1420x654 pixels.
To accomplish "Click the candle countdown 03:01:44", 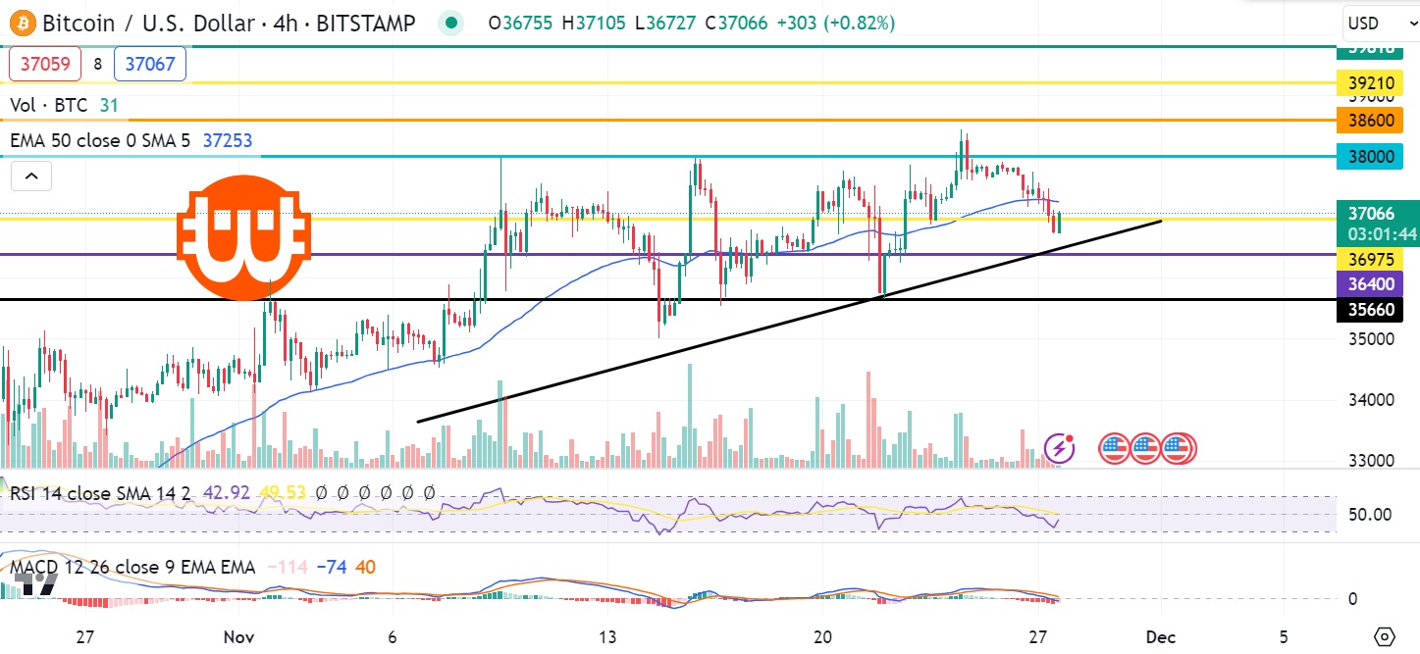I will point(1382,233).
